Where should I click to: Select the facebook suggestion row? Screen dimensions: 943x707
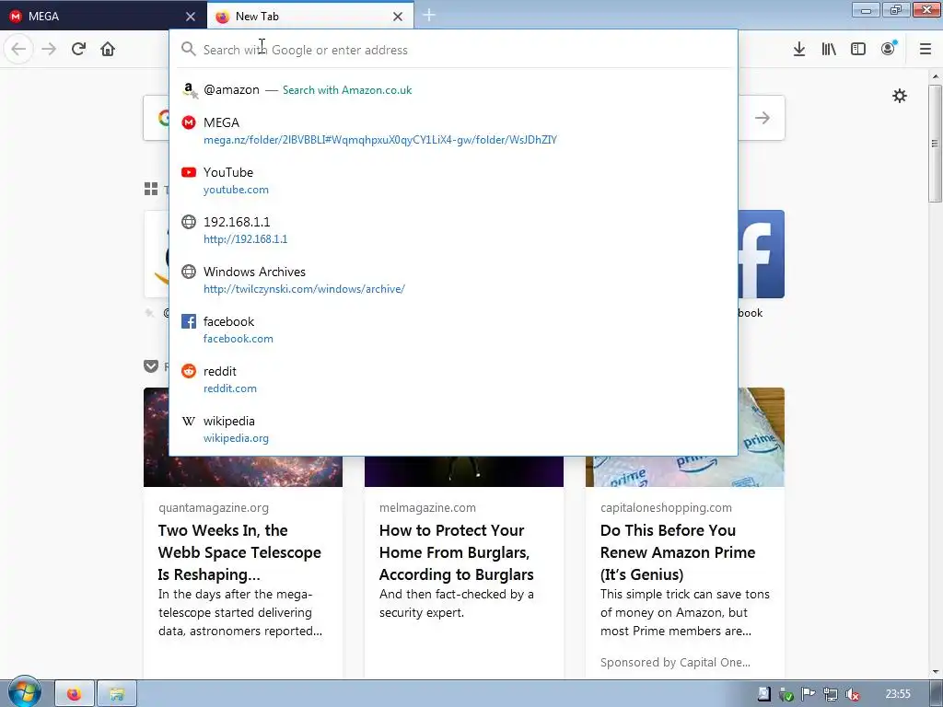[x=453, y=330]
